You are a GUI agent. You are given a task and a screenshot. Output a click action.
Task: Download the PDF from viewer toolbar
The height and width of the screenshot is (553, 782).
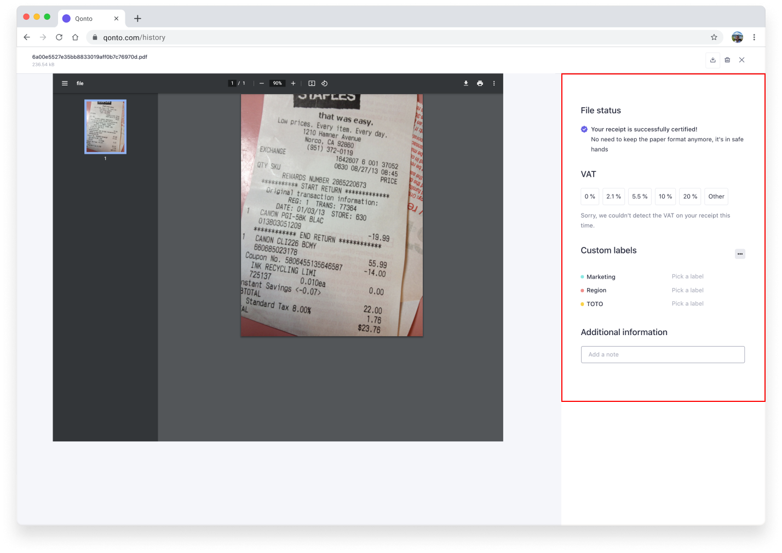click(466, 83)
